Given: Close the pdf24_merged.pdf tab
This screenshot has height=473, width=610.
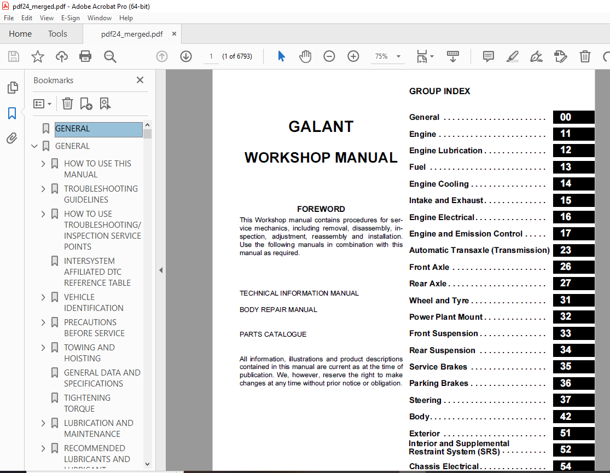Looking at the screenshot, I should pos(175,34).
